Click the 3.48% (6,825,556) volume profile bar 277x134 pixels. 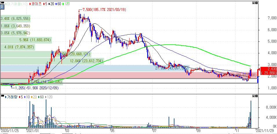[15, 19]
